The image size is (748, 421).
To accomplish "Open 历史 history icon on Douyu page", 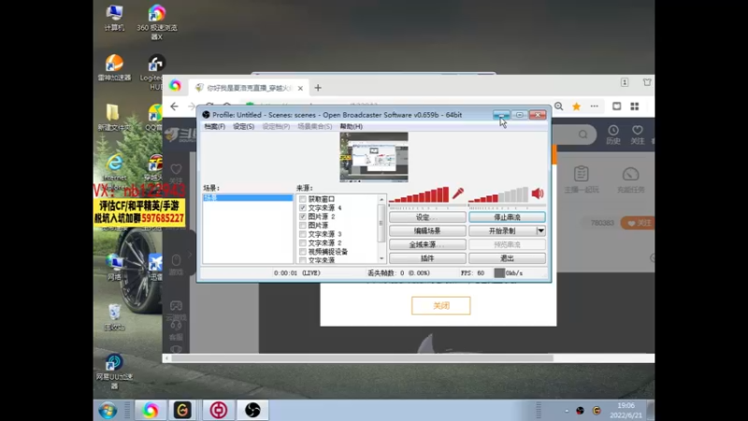I will [613, 135].
